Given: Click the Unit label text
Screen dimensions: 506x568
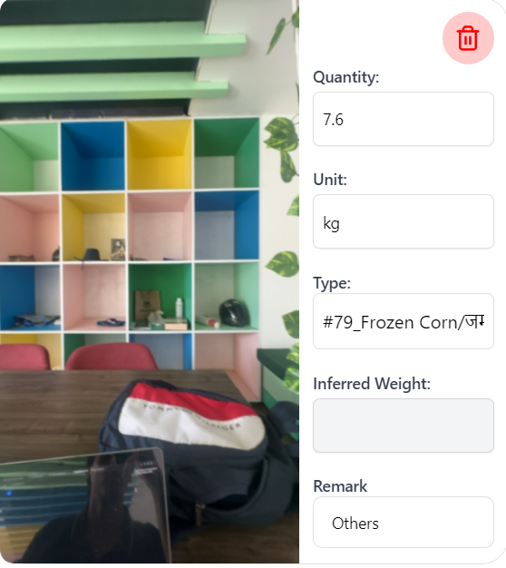Looking at the screenshot, I should [330, 180].
